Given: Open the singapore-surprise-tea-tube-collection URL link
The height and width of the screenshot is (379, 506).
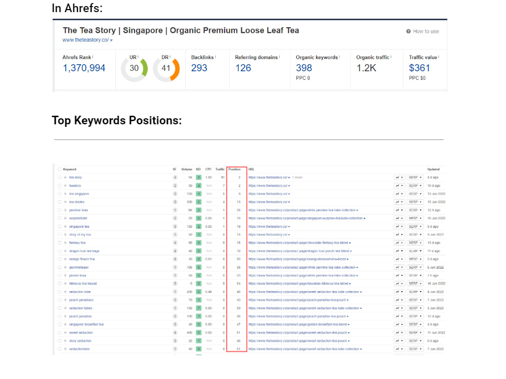Looking at the screenshot, I should coord(305,218).
